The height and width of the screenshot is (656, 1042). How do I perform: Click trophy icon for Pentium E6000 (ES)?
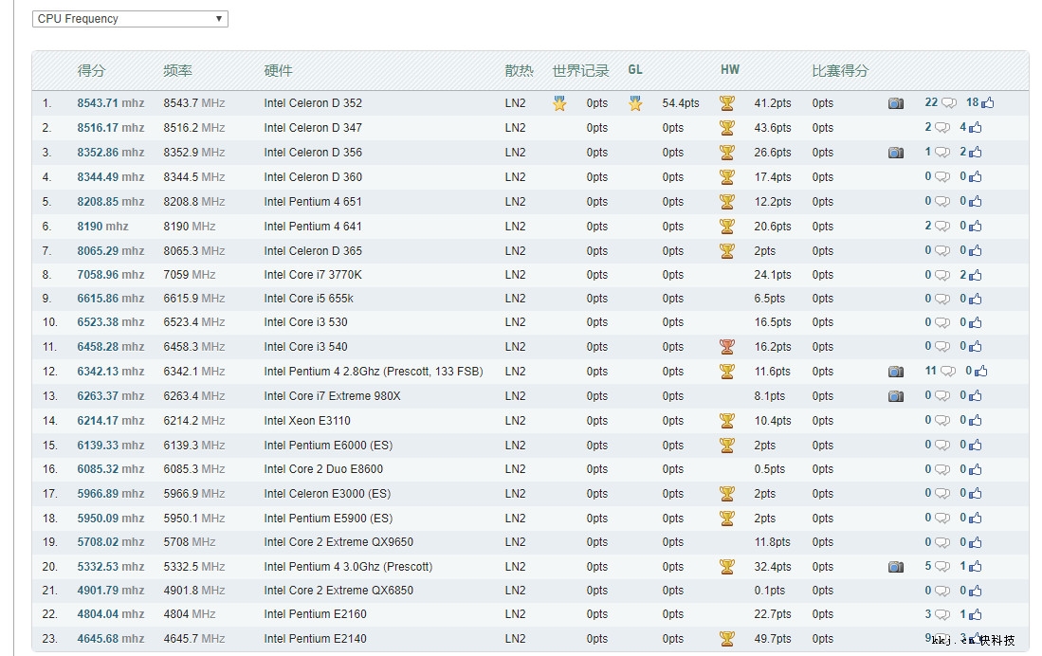click(727, 446)
